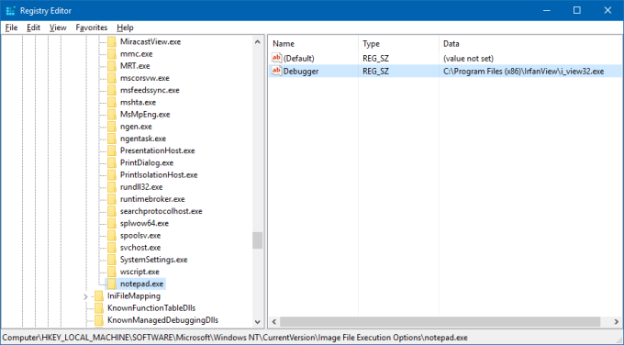
Task: Click the '(value not set)' data cell
Action: tap(468, 59)
